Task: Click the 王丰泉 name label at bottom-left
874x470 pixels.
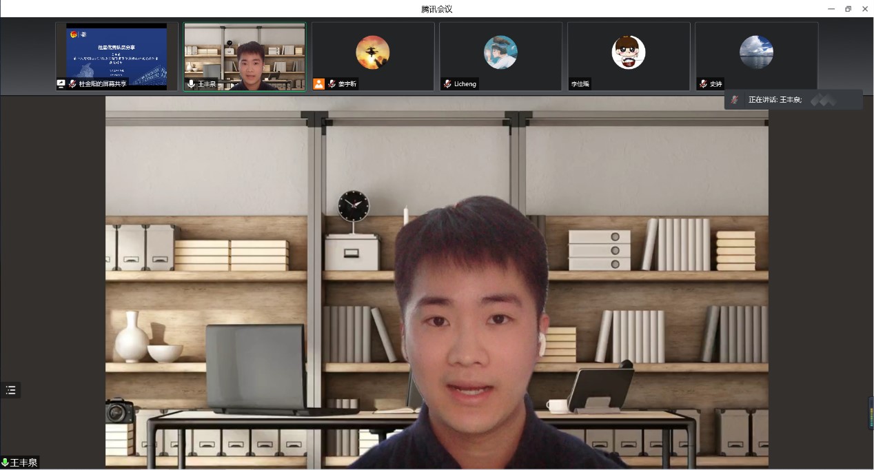Action: (23, 462)
